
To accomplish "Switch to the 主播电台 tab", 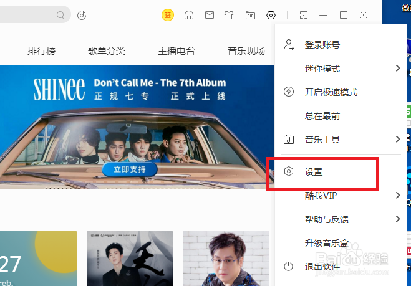I will (176, 51).
